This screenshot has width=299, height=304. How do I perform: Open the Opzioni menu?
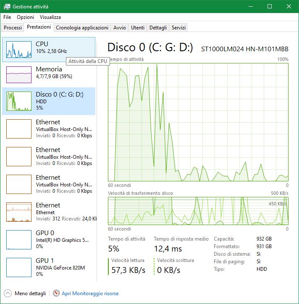tap(25, 17)
